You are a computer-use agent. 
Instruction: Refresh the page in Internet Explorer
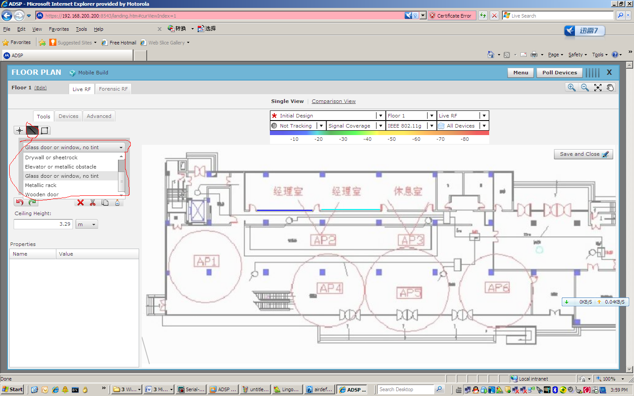click(483, 15)
